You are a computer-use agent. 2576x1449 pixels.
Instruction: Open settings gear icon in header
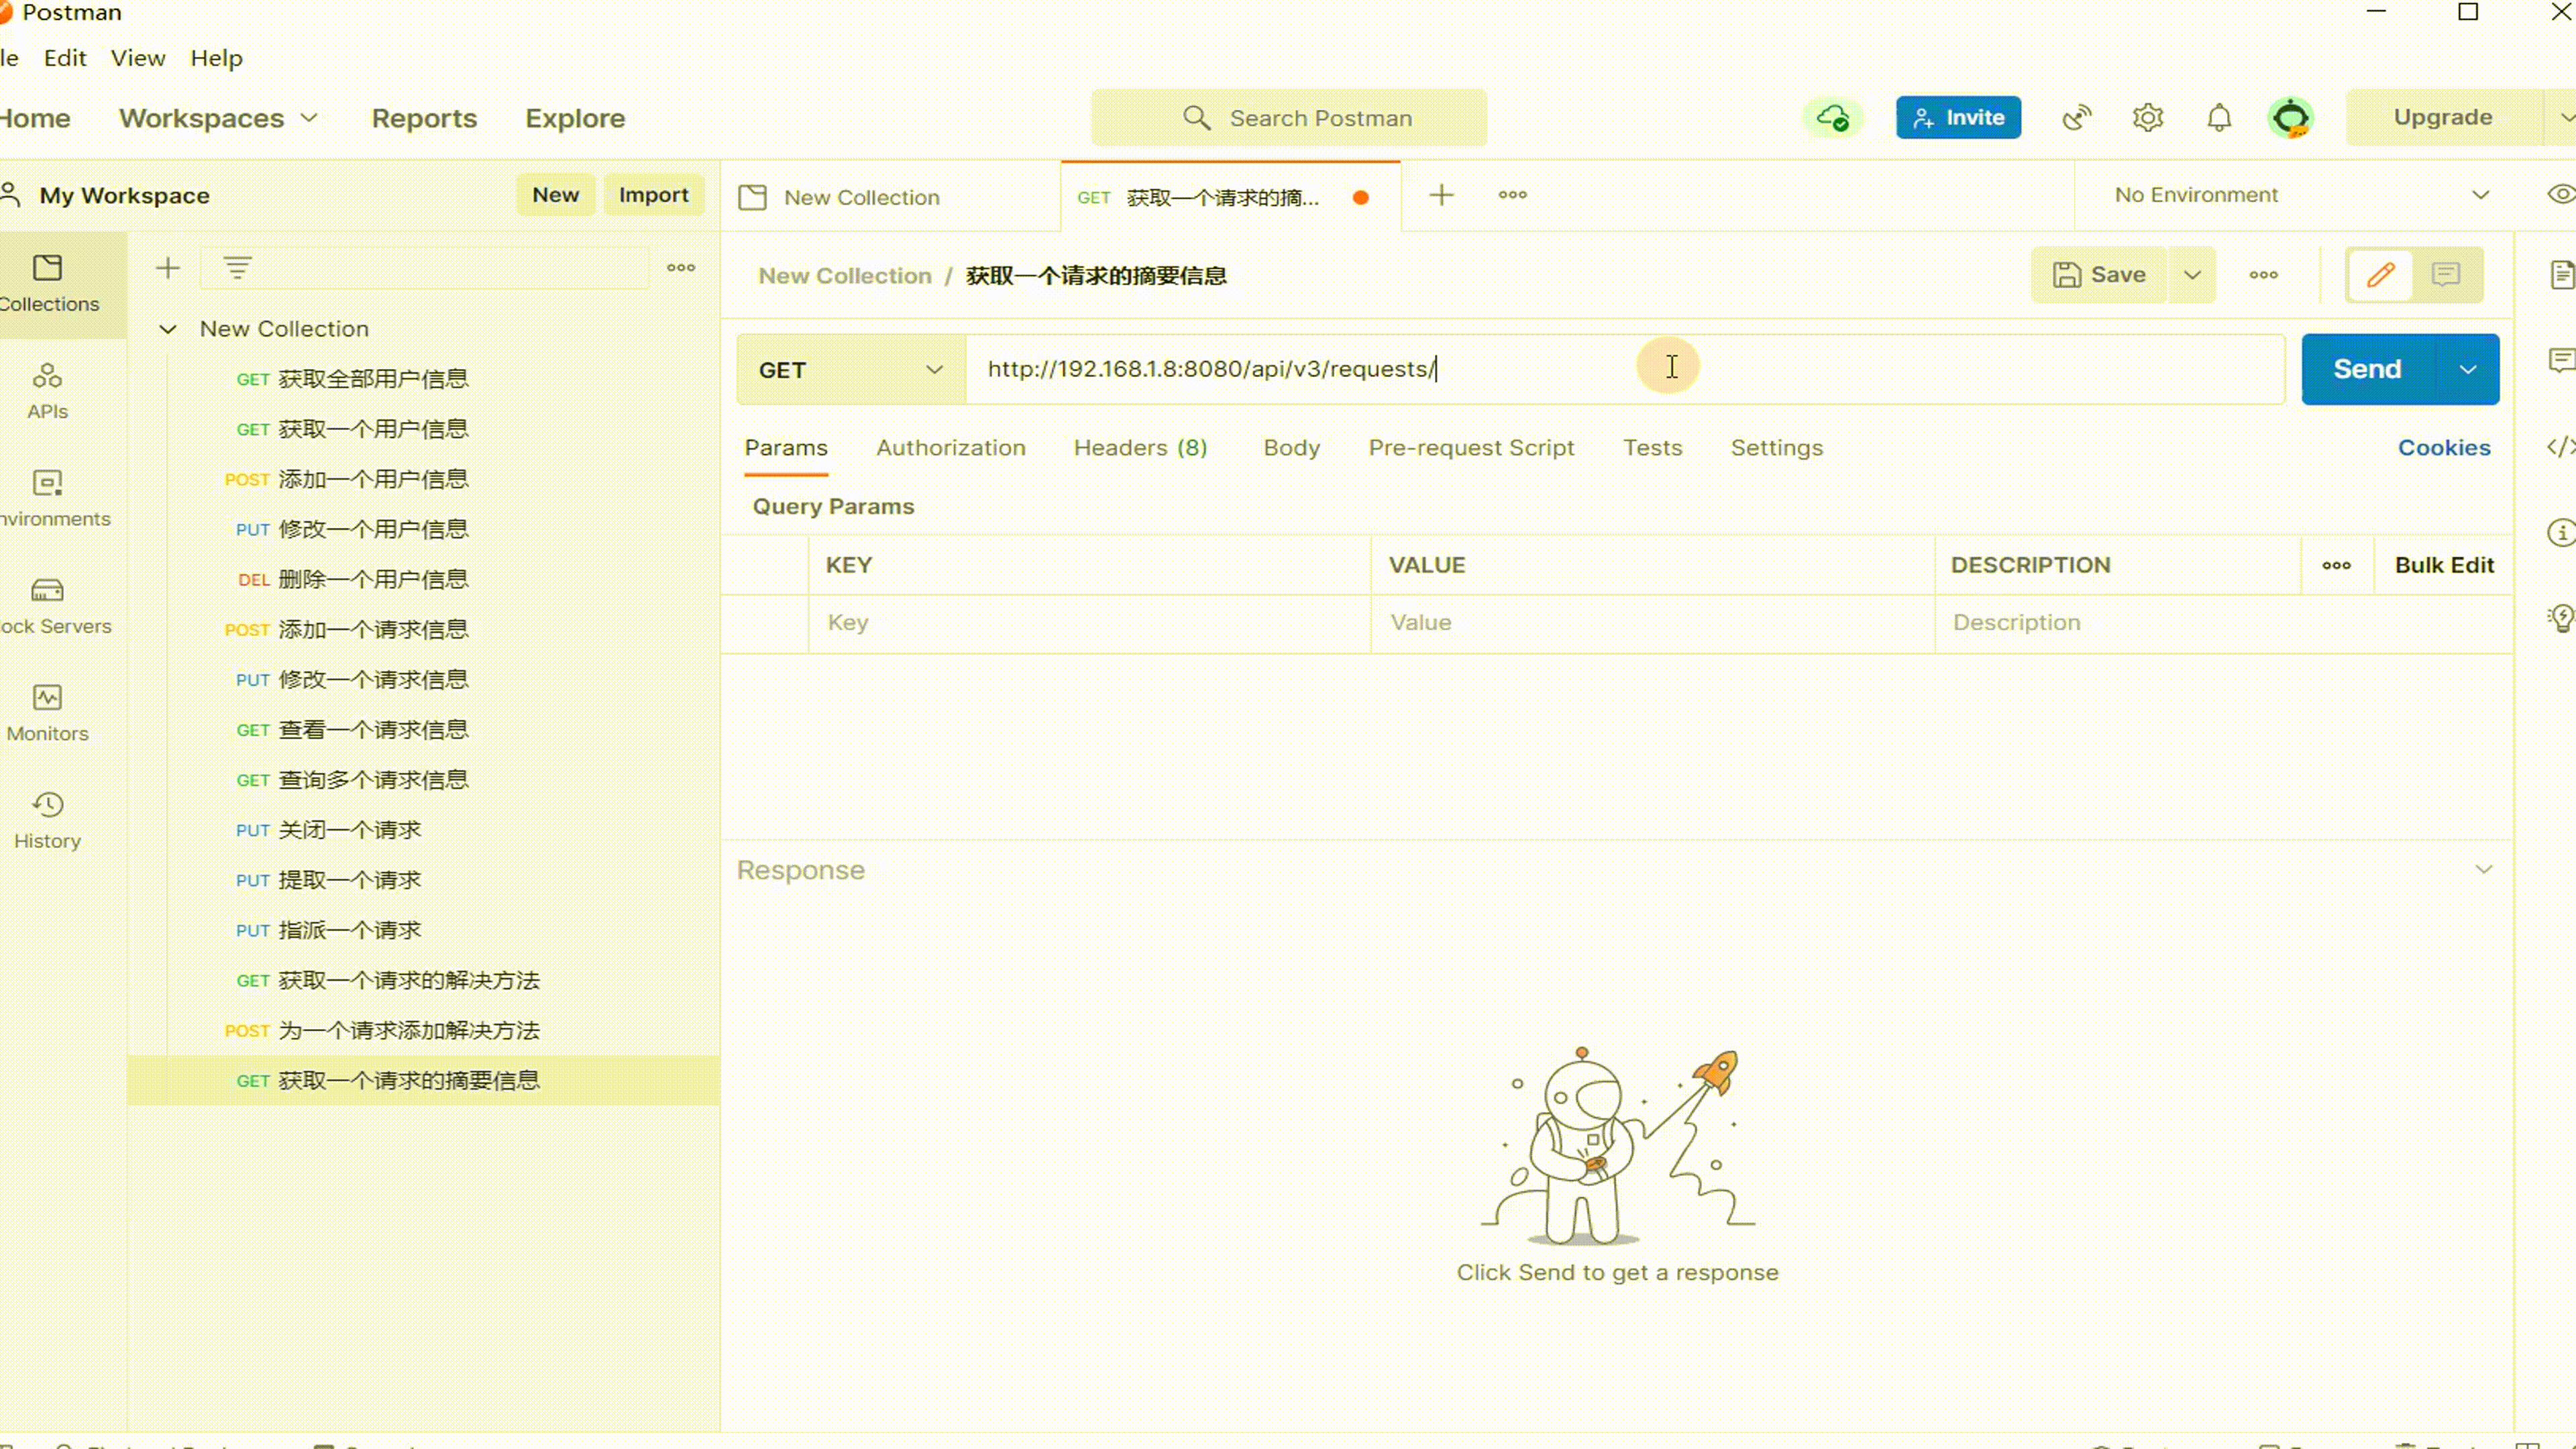point(2148,118)
